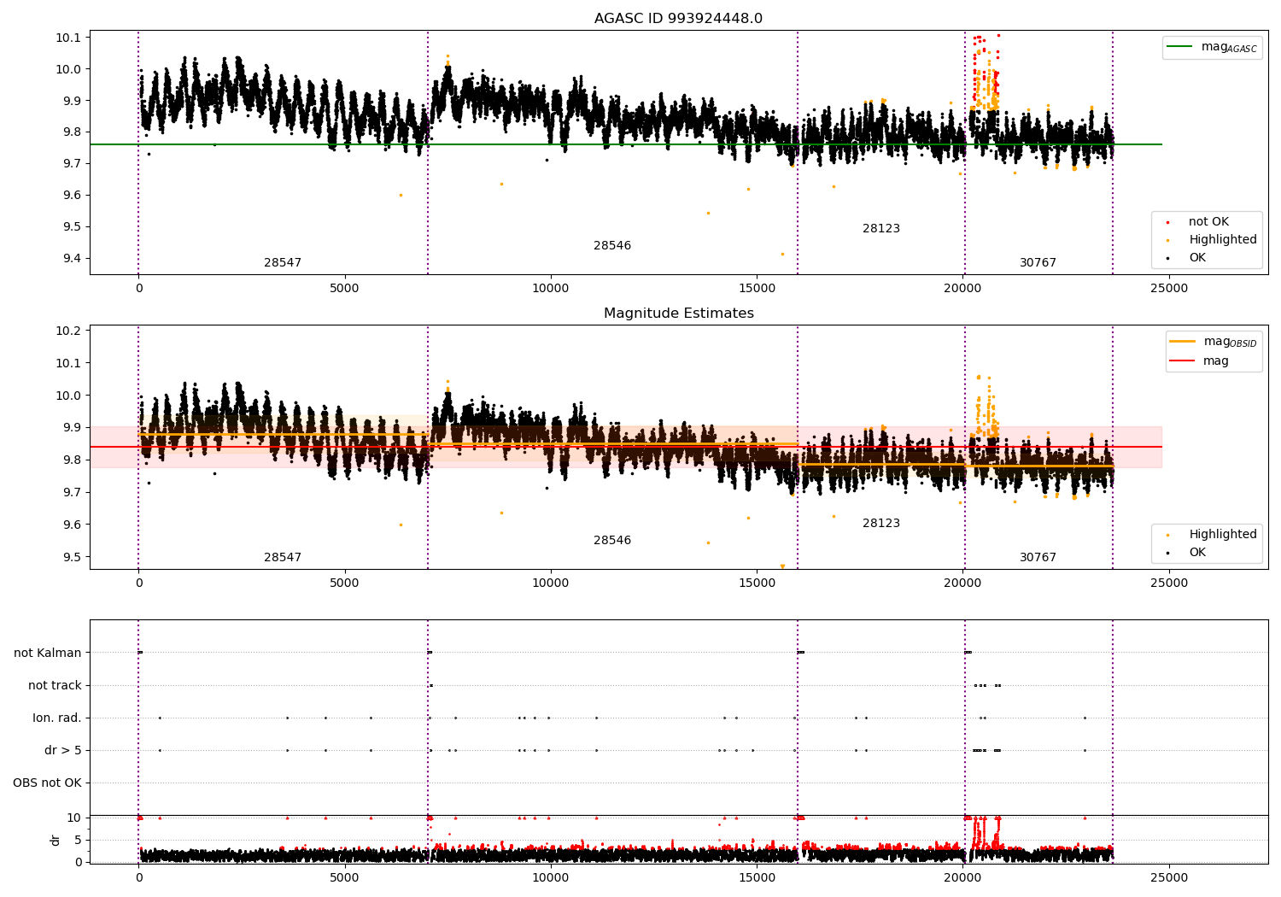
Task: Click the 'not Kalman' axis label
Action: click(x=48, y=654)
